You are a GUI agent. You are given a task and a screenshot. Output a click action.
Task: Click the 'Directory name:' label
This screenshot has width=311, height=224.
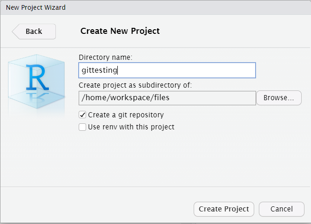[x=106, y=58]
